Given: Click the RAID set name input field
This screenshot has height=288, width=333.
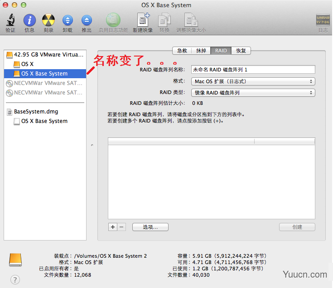Looking at the screenshot, I should (x=253, y=70).
